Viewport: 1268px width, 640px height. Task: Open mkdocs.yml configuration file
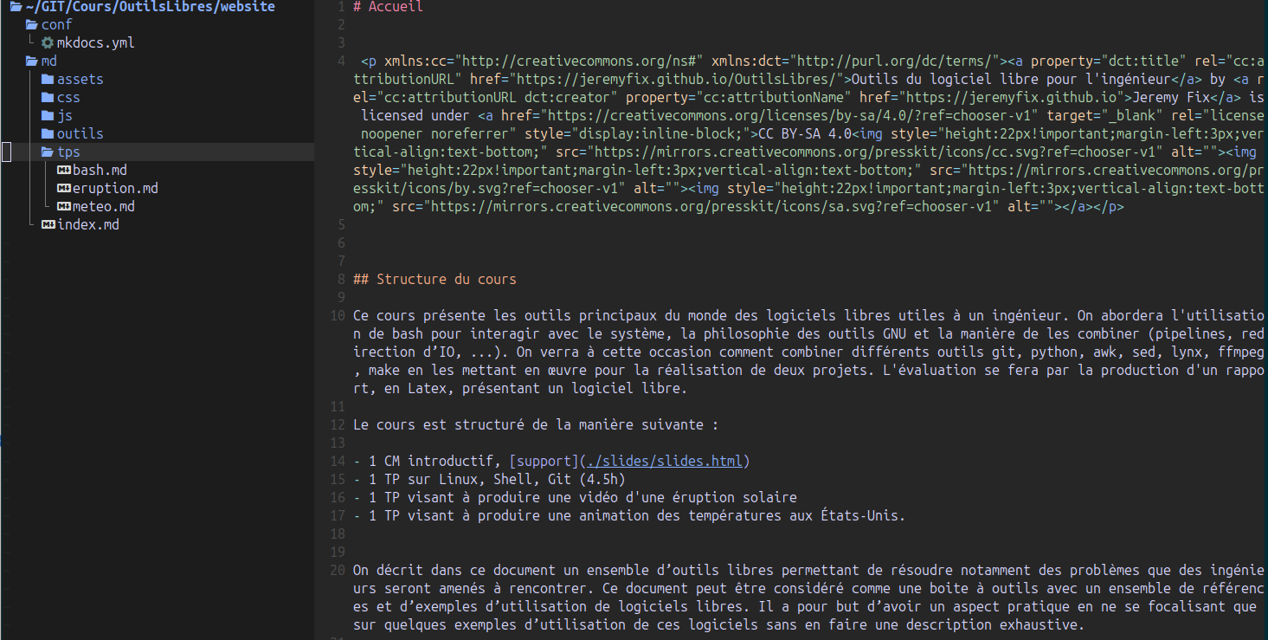(x=95, y=43)
